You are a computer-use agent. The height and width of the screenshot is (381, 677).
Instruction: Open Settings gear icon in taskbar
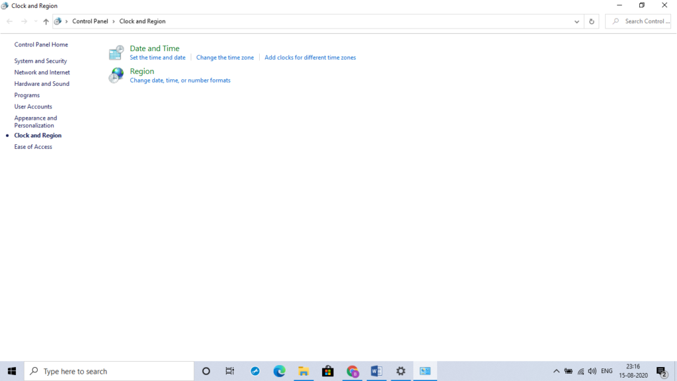coord(401,371)
